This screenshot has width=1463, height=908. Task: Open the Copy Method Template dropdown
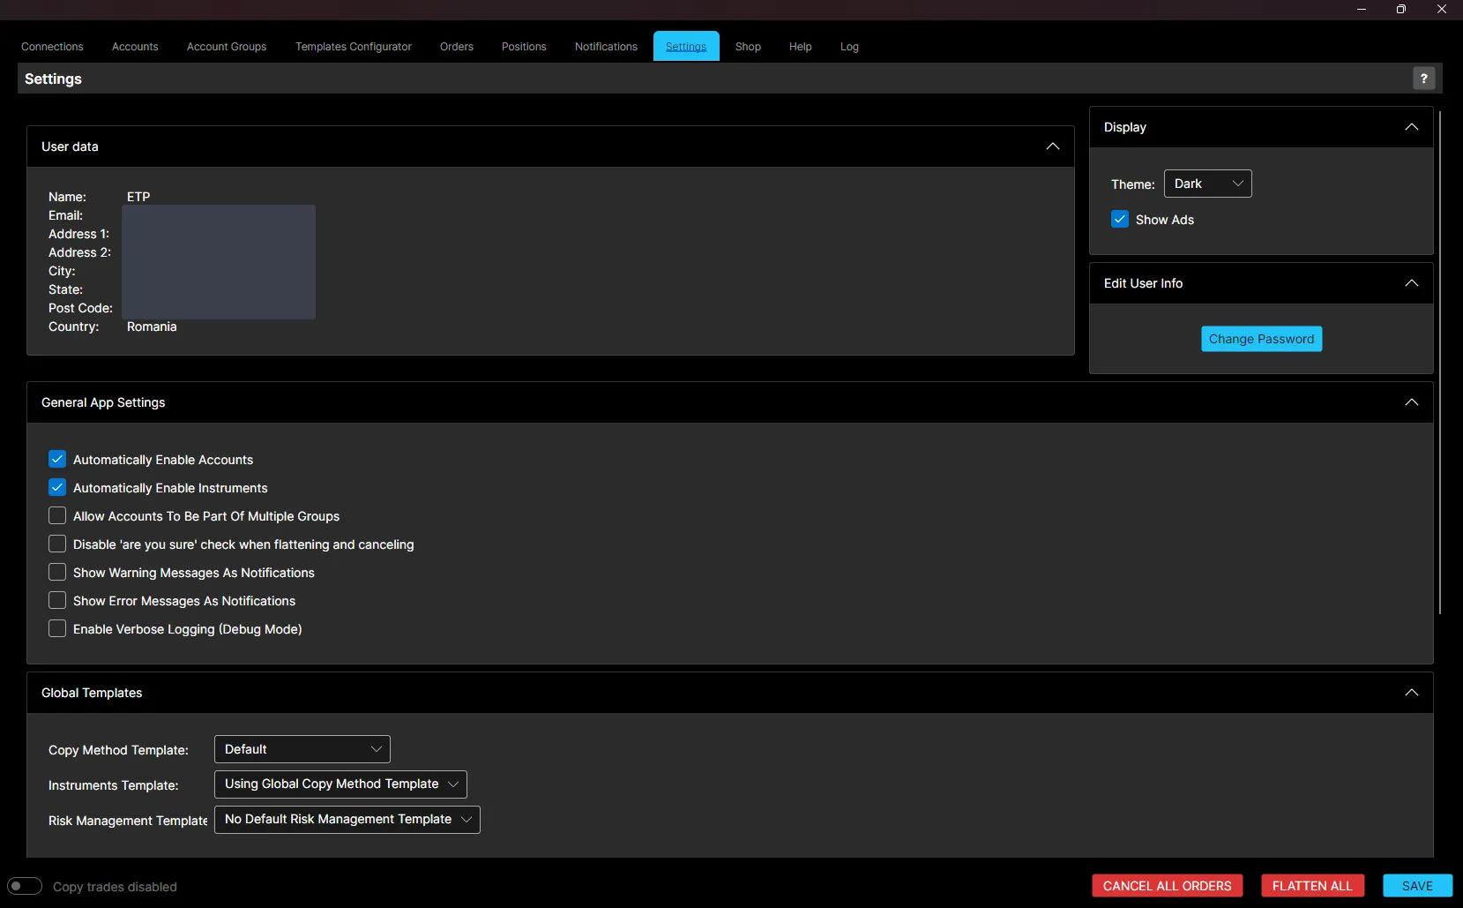pos(302,749)
